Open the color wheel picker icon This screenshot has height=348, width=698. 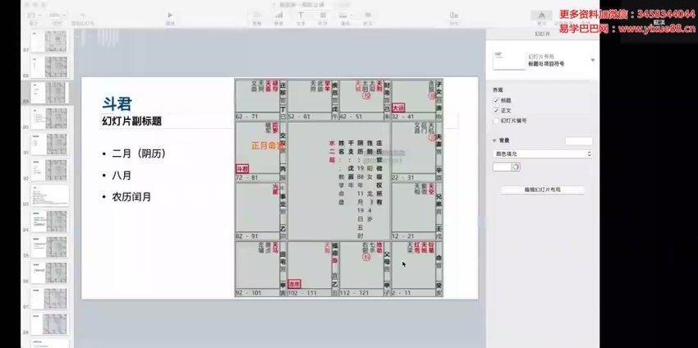point(516,167)
